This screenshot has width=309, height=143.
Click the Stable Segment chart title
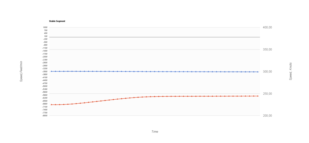point(57,21)
